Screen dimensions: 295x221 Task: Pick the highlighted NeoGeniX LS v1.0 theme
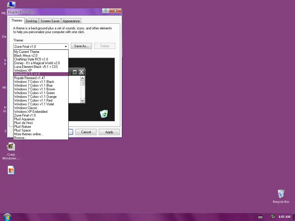(x=41, y=74)
